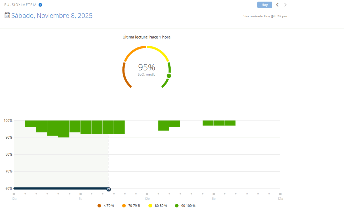Go to the previous day arrow
This screenshot has width=344, height=212.
tap(277, 5)
